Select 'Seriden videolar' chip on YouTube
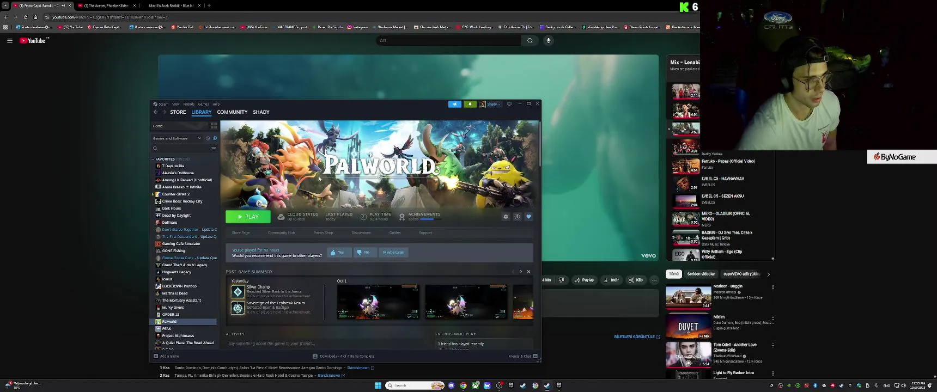937x392 pixels. [701, 274]
